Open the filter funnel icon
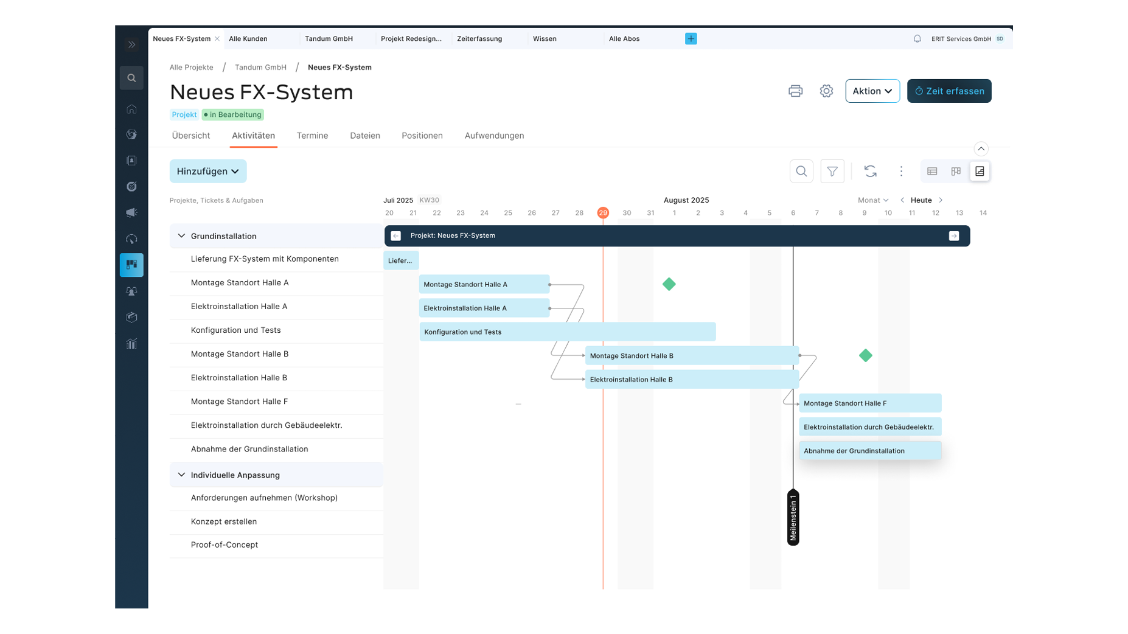The height and width of the screenshot is (634, 1128). click(x=832, y=172)
